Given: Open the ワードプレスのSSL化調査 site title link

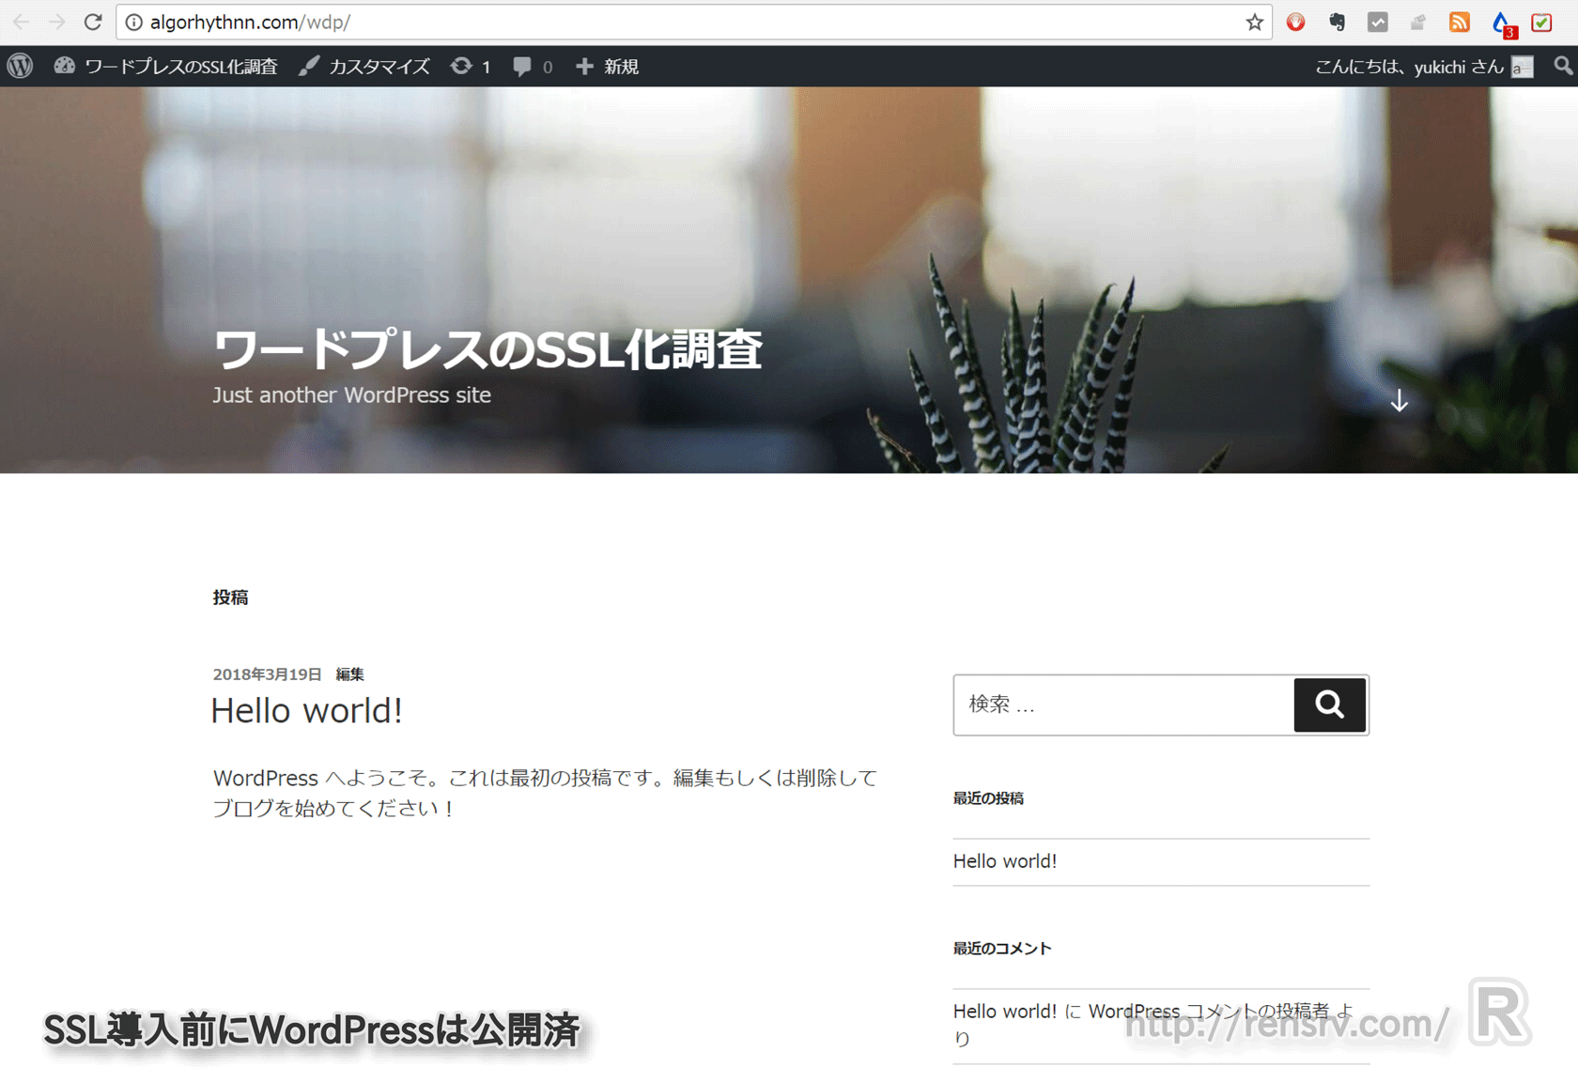Looking at the screenshot, I should pos(487,349).
